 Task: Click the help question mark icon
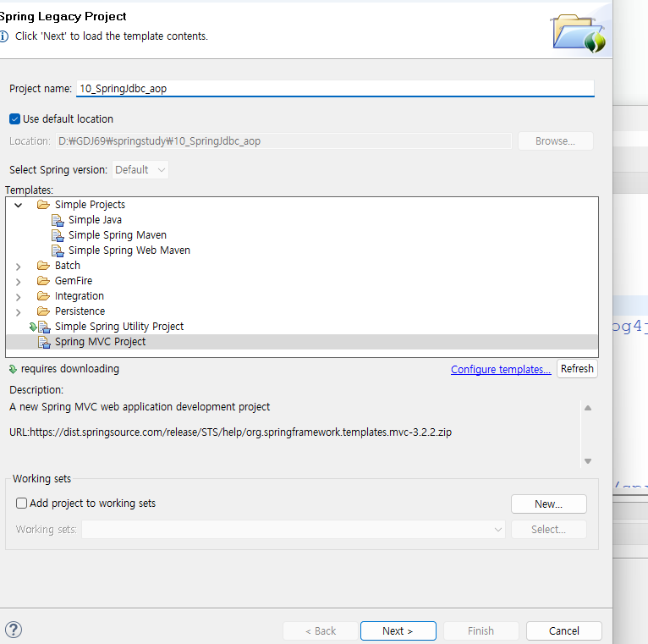(14, 630)
